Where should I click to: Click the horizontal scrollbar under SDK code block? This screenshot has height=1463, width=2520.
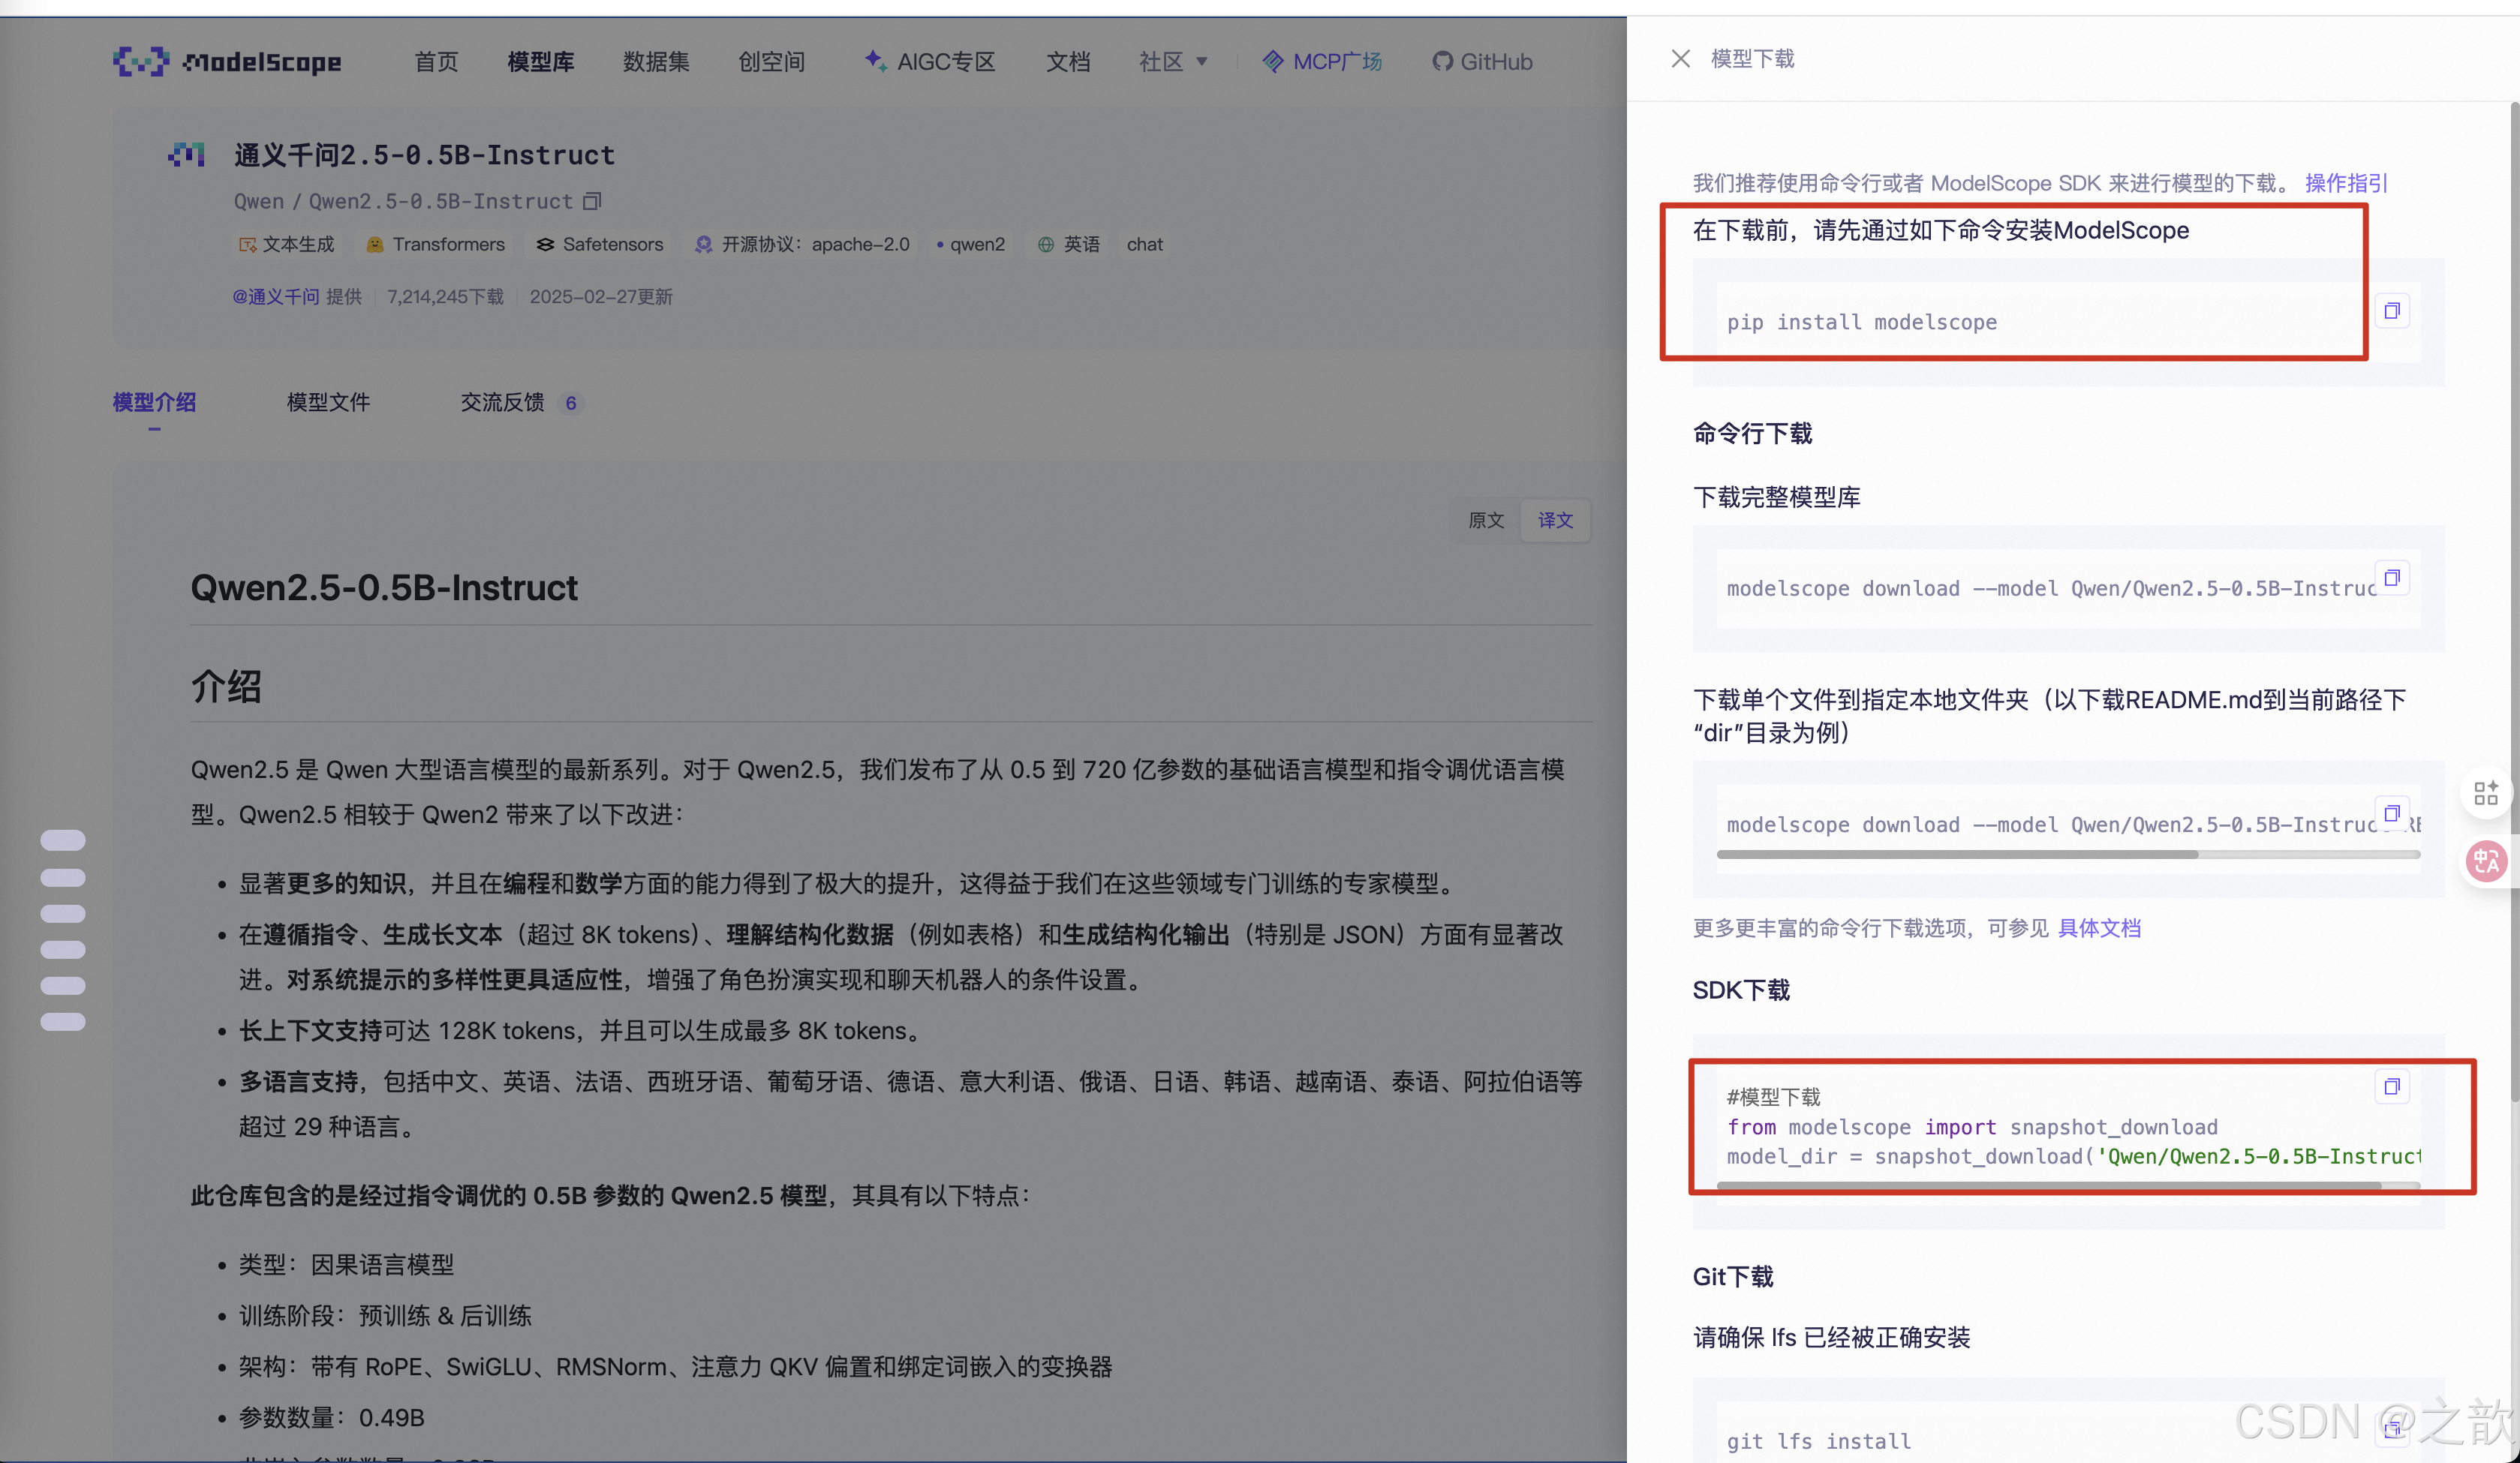tap(2049, 1185)
